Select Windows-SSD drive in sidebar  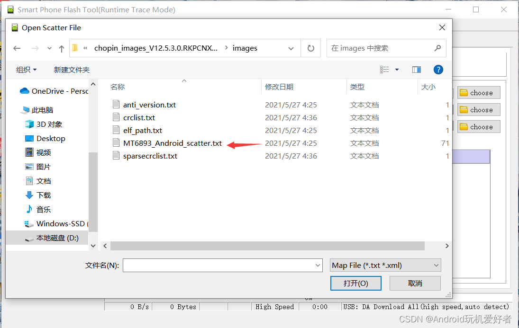[56, 223]
